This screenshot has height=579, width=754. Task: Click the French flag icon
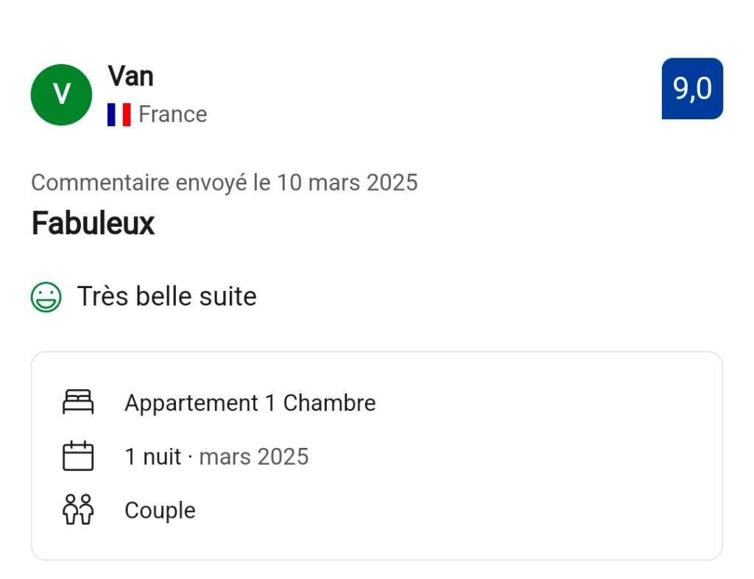click(x=119, y=115)
